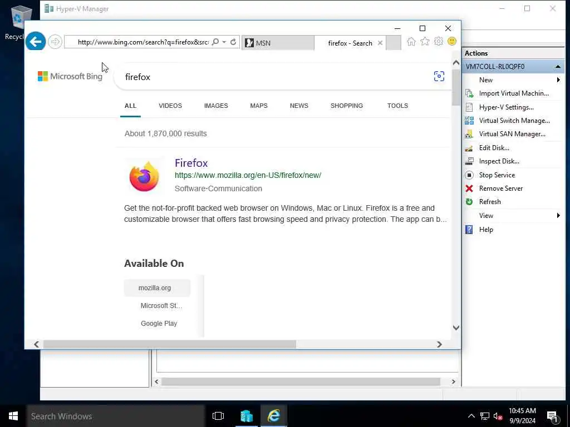Open the TOOLS search option
The height and width of the screenshot is (427, 570).
pyautogui.click(x=397, y=106)
